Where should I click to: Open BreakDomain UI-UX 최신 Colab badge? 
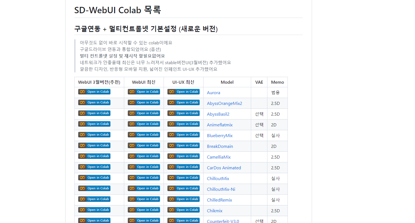click(x=183, y=145)
